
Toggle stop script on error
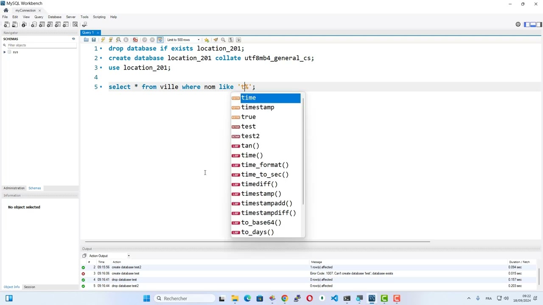coord(135,40)
